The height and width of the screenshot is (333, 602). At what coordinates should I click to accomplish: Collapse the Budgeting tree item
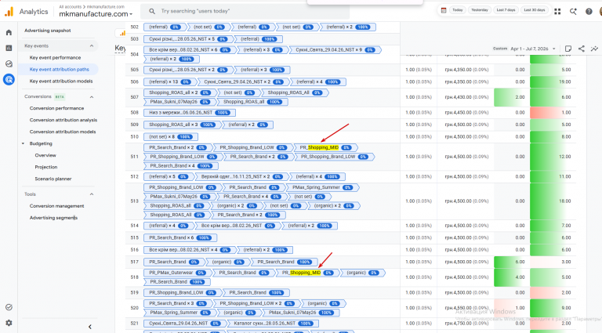pyautogui.click(x=23, y=143)
